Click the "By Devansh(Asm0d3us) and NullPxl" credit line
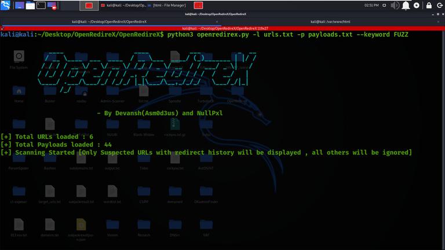 pyautogui.click(x=160, y=113)
